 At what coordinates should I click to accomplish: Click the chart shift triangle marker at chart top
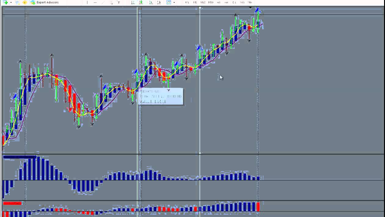(x=250, y=8)
